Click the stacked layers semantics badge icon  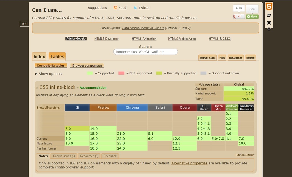269,23
